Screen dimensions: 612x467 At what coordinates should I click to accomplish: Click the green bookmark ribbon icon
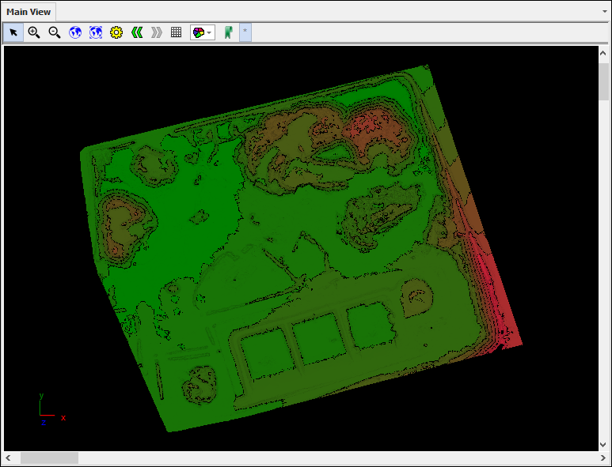tap(228, 32)
